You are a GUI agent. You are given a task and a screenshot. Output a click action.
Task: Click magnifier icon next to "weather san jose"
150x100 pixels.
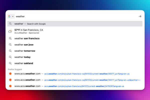[x=10, y=45]
